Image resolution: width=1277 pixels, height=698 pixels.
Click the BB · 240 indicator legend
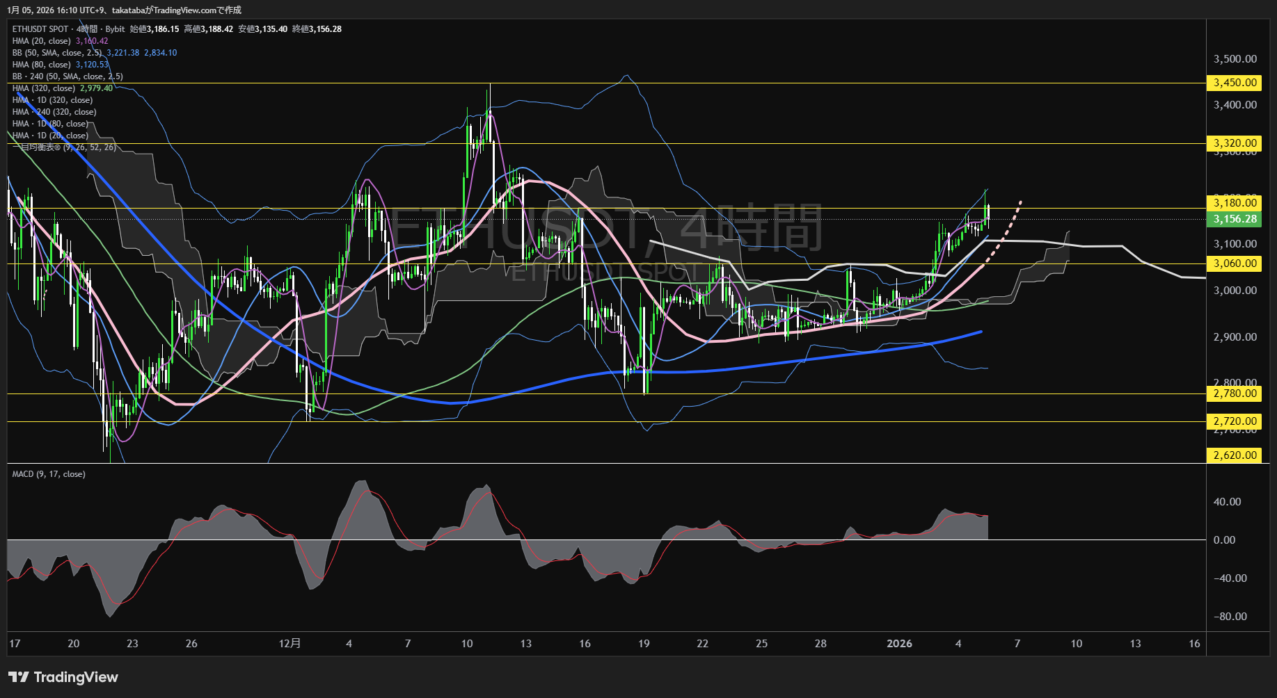click(x=68, y=76)
